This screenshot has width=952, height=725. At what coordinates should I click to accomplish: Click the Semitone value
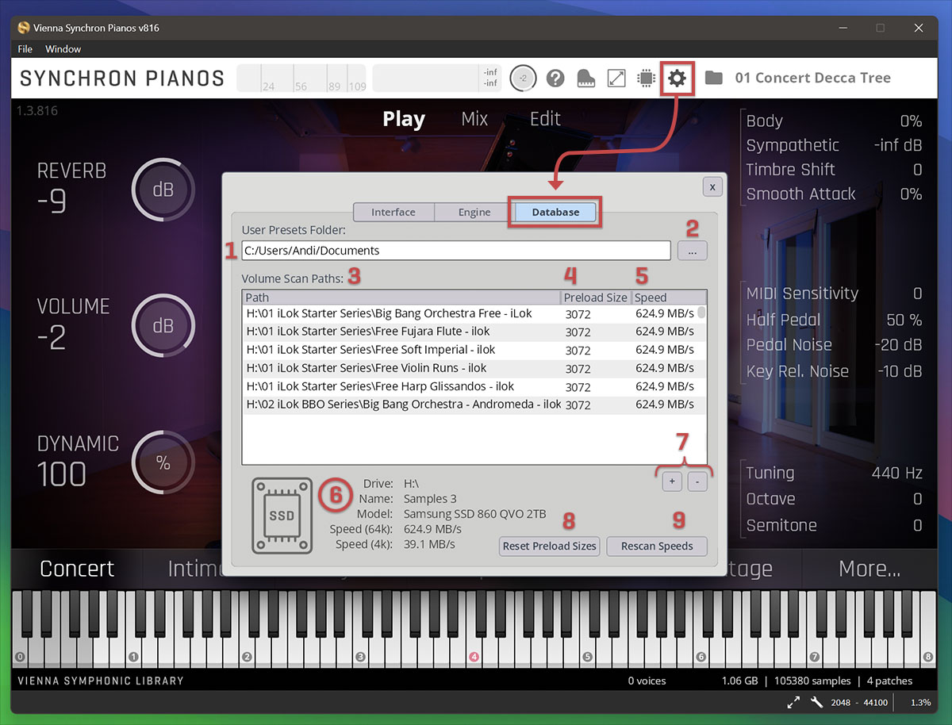coord(917,525)
